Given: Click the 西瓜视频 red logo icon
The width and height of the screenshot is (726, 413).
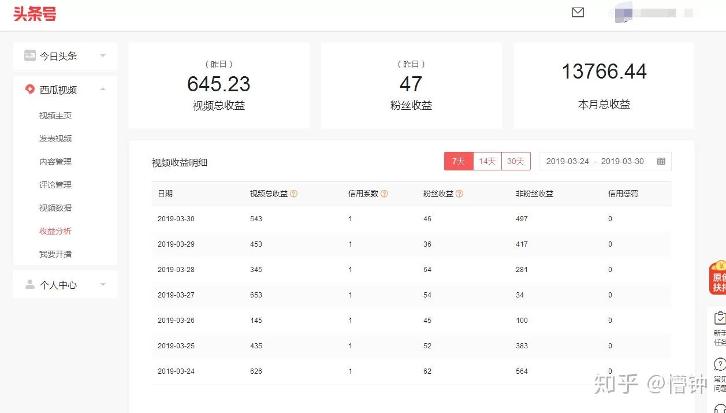Looking at the screenshot, I should (30, 90).
